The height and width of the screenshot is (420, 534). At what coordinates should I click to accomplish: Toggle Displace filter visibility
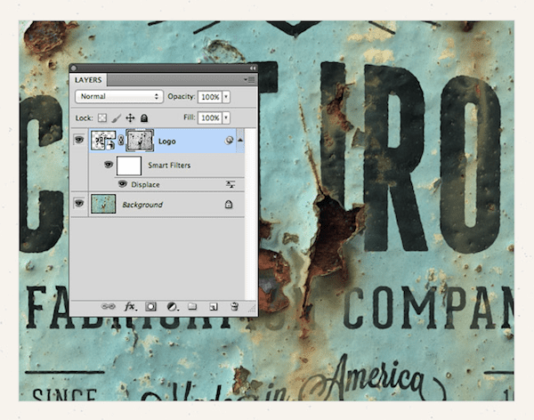click(123, 184)
